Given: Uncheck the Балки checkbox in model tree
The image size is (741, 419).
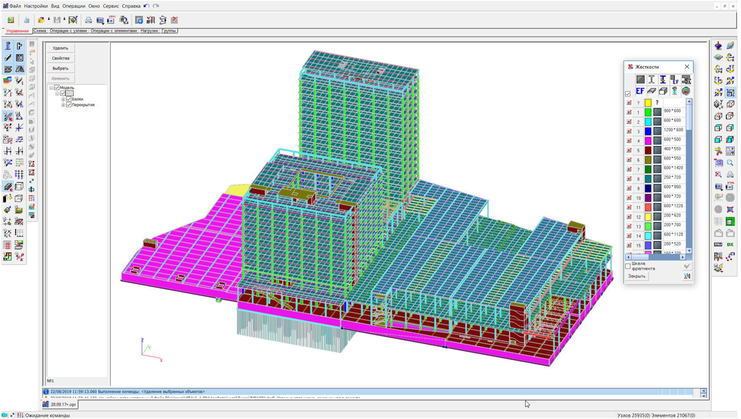Looking at the screenshot, I should pos(69,99).
